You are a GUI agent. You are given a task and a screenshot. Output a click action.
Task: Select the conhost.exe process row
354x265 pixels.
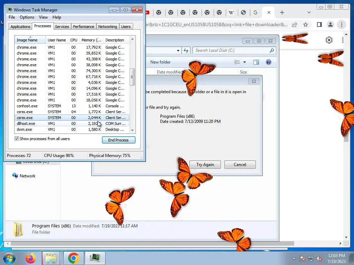point(72,106)
